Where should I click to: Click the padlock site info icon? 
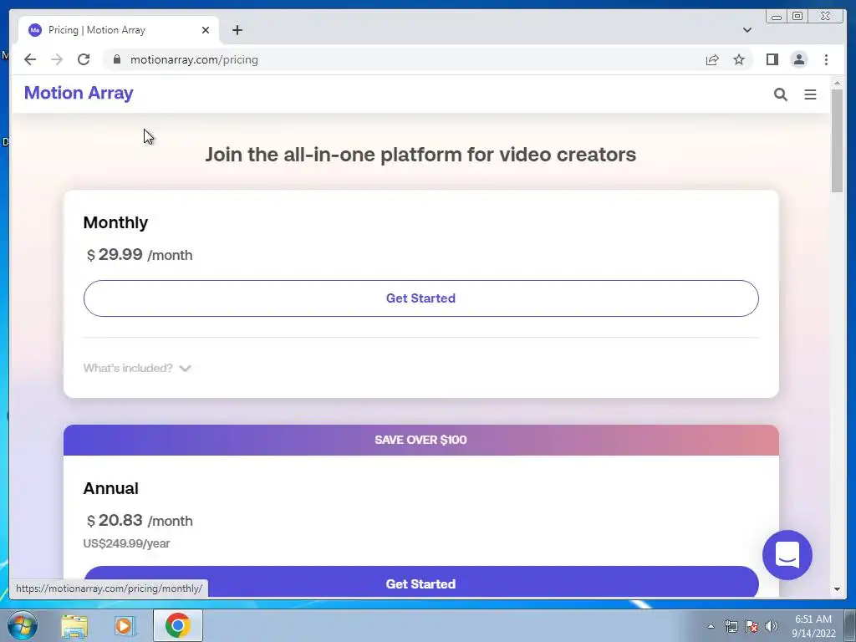pyautogui.click(x=117, y=59)
